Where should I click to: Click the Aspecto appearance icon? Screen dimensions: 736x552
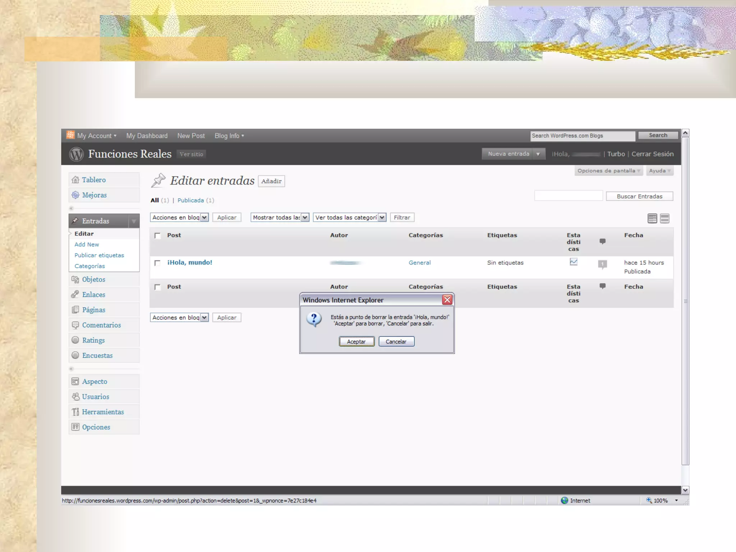(75, 381)
